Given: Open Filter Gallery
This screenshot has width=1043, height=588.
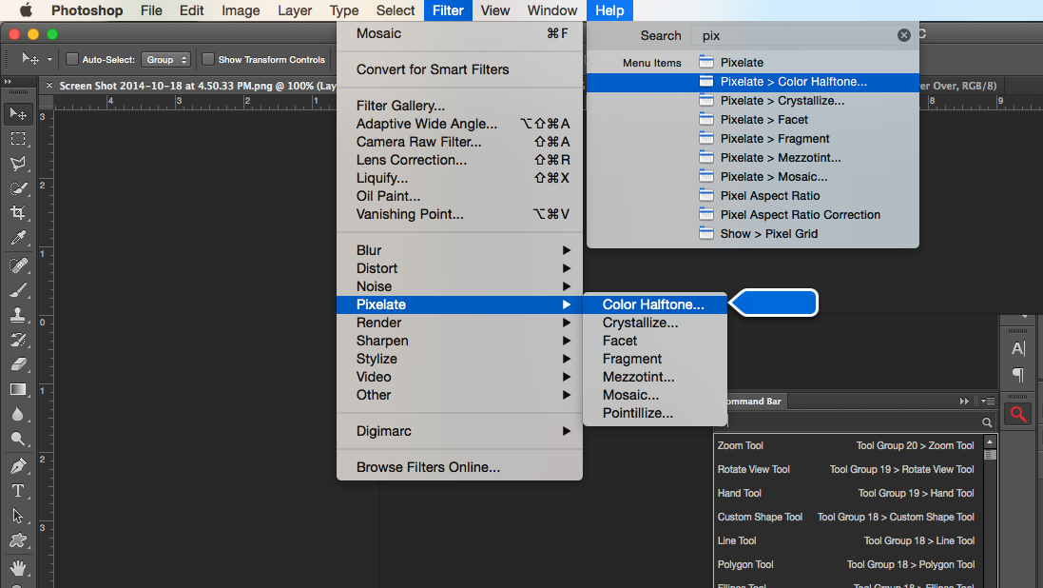Looking at the screenshot, I should [459, 106].
